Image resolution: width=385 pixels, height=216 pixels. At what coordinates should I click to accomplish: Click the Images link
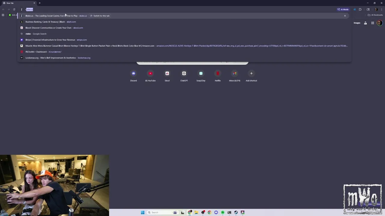pos(357,23)
